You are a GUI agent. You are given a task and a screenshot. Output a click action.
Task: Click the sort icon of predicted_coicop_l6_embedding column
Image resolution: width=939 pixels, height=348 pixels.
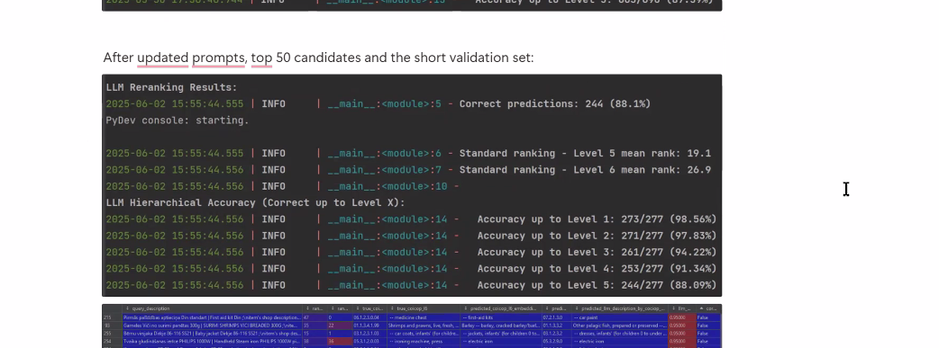click(465, 308)
